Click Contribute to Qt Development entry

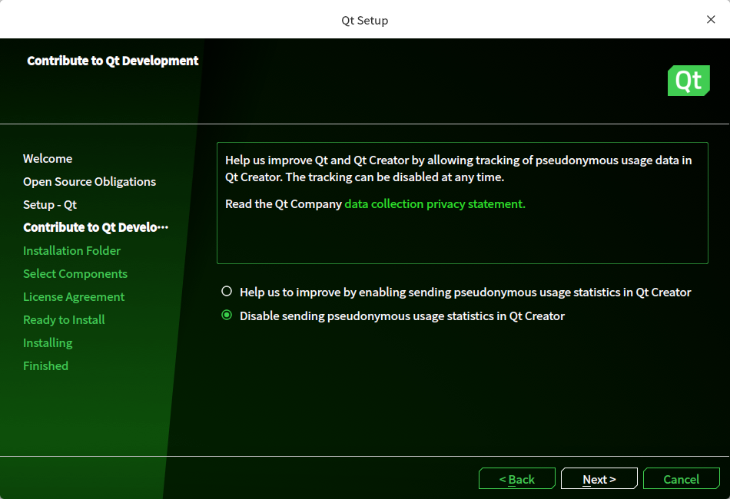click(95, 227)
